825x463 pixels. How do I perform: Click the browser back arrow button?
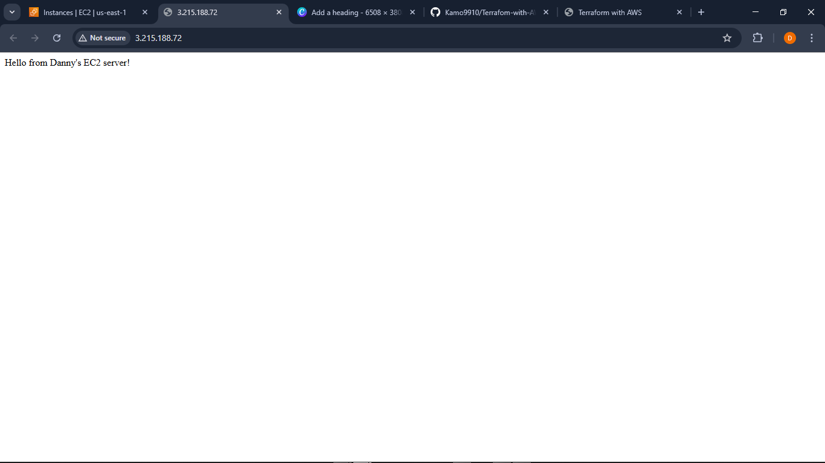point(13,38)
